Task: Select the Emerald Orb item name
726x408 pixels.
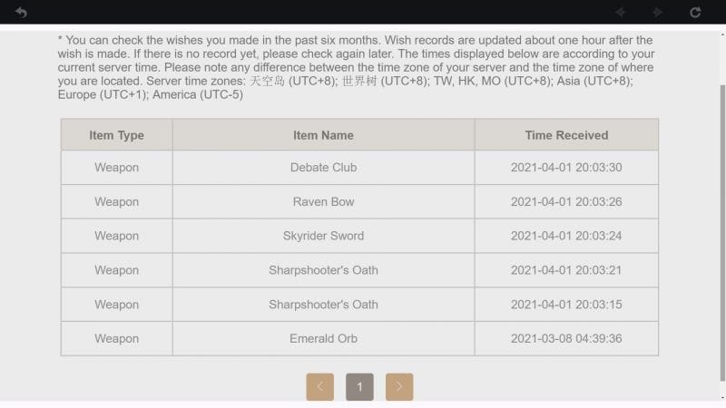Action: [x=323, y=338]
